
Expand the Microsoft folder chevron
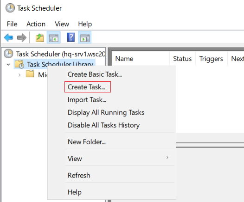pos(19,75)
